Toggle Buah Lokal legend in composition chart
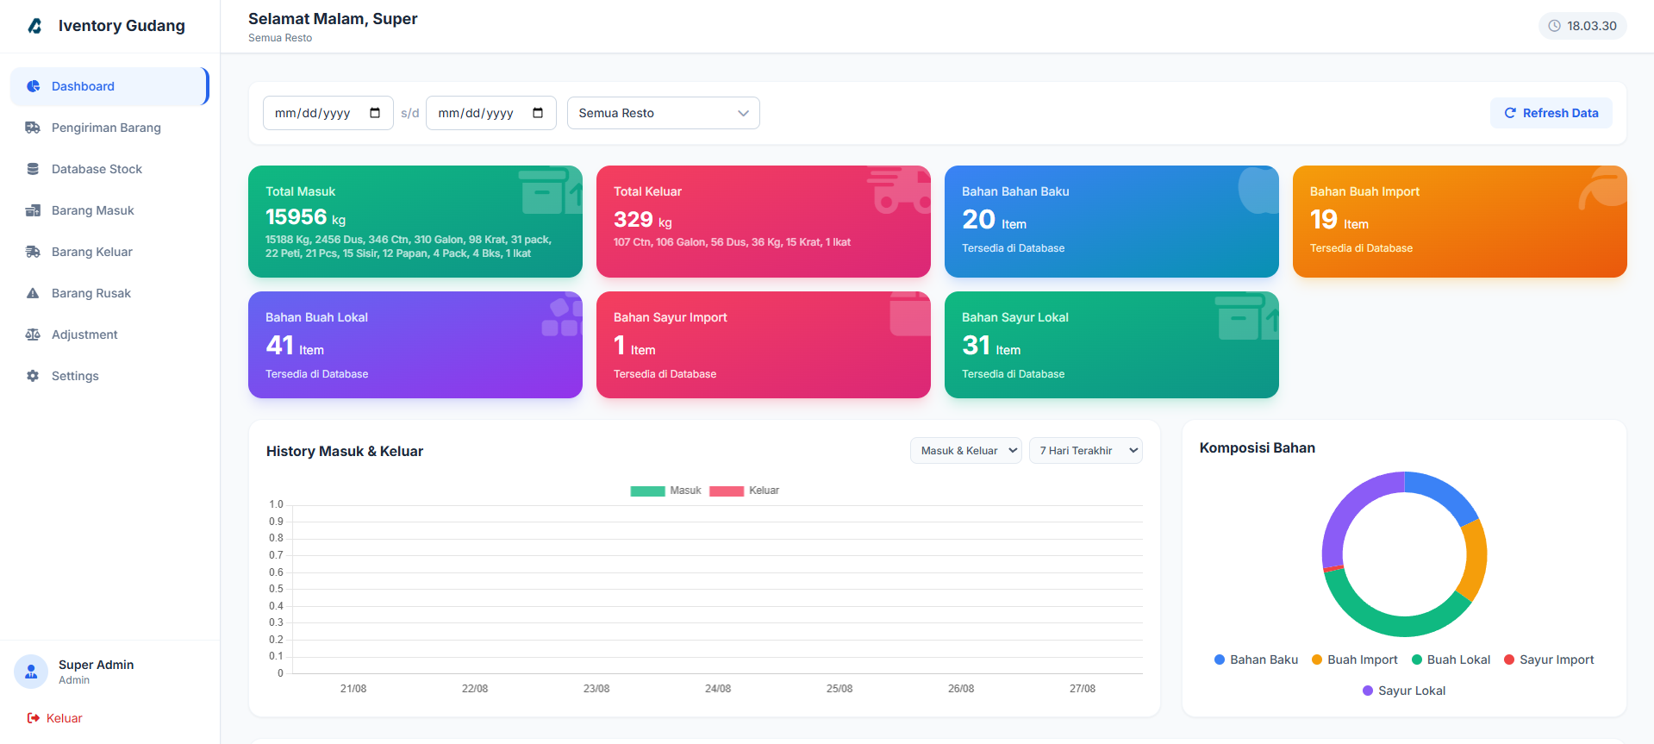This screenshot has height=744, width=1654. pyautogui.click(x=1451, y=660)
